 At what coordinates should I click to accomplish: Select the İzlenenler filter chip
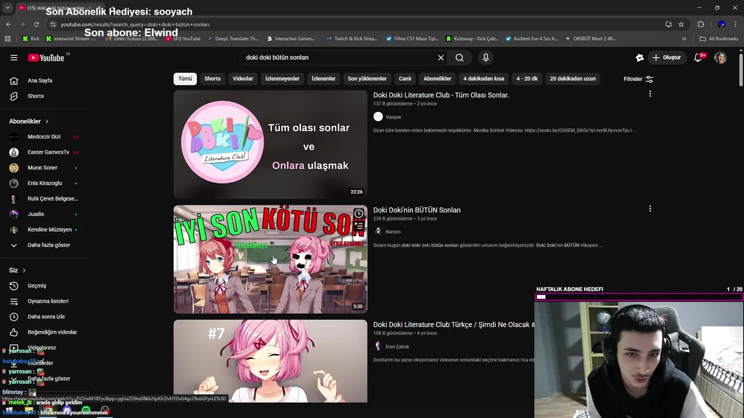(323, 78)
